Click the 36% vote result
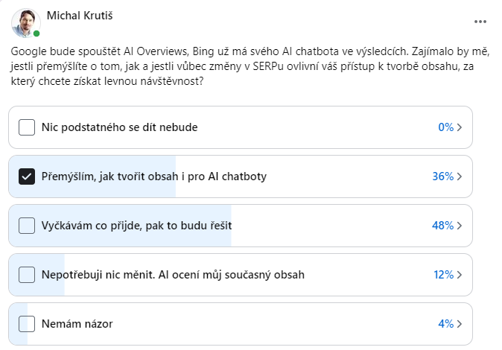This screenshot has width=502, height=350. 442,176
